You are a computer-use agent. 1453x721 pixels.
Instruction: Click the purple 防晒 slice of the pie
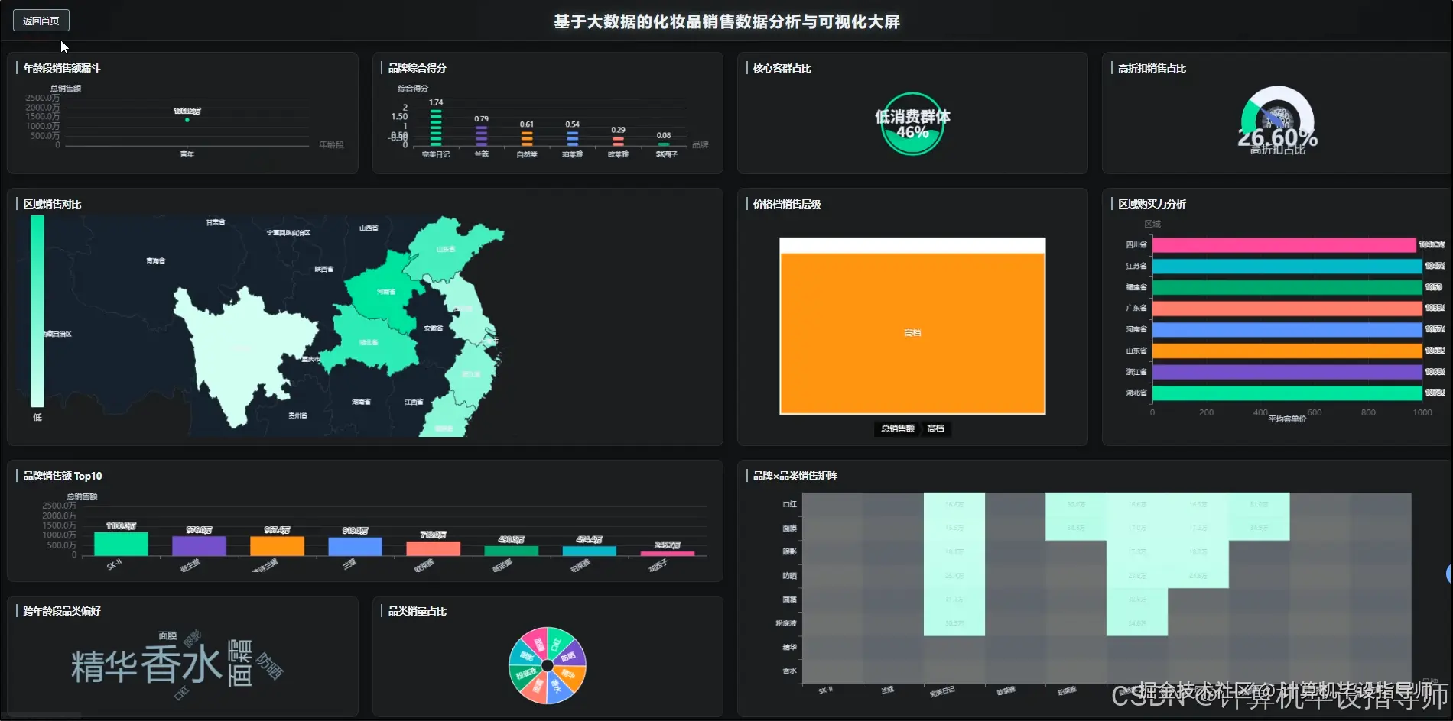coord(570,655)
